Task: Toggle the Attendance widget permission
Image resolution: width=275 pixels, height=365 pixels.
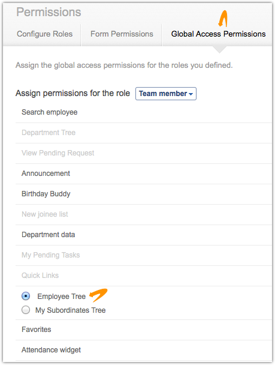Action: [144, 350]
